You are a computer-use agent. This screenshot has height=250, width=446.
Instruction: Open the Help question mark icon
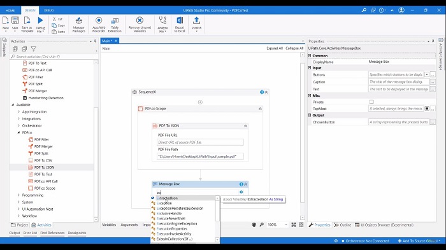[382, 10]
